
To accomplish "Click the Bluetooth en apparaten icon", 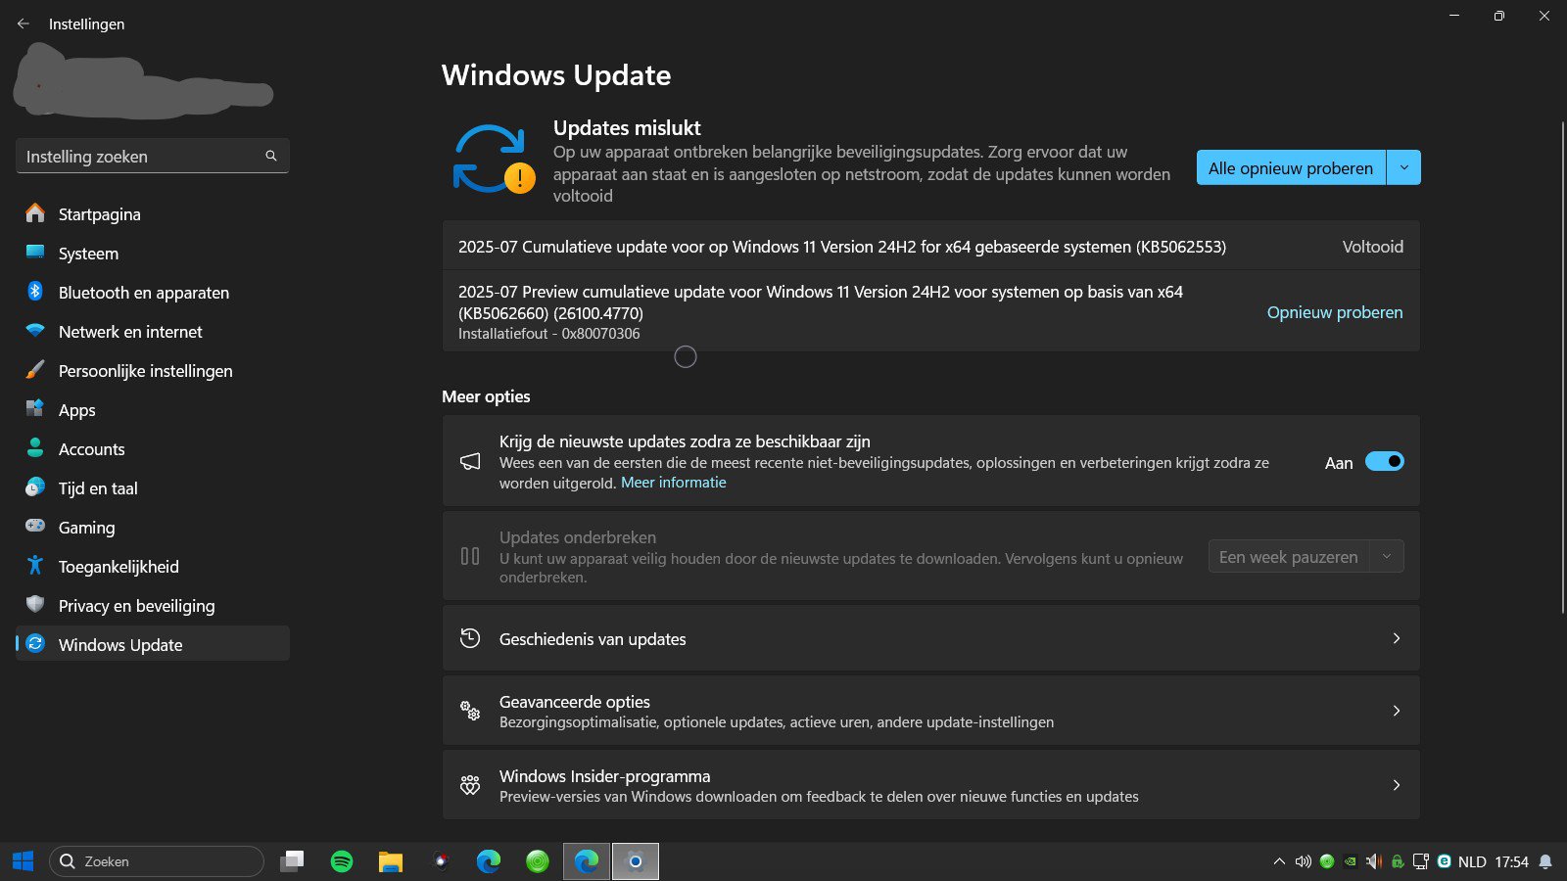I will (x=35, y=292).
